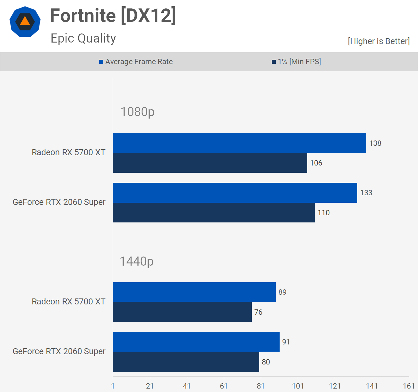Image resolution: width=418 pixels, height=392 pixels.
Task: Click the "1" x-axis tick label
Action: (x=113, y=386)
